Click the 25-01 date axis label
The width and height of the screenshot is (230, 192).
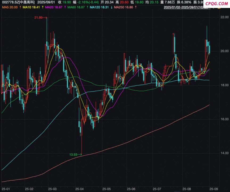pos(5,189)
